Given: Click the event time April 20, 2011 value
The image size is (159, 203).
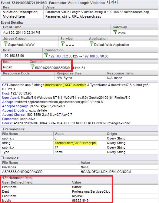Looking at the screenshot, I should (22, 33).
